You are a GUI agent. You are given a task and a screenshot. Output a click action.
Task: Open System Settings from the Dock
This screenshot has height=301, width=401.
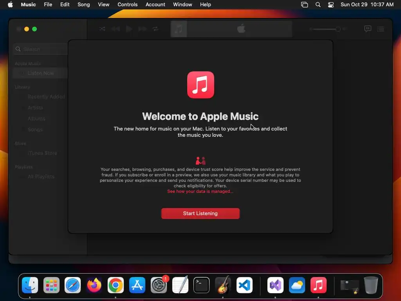point(159,285)
